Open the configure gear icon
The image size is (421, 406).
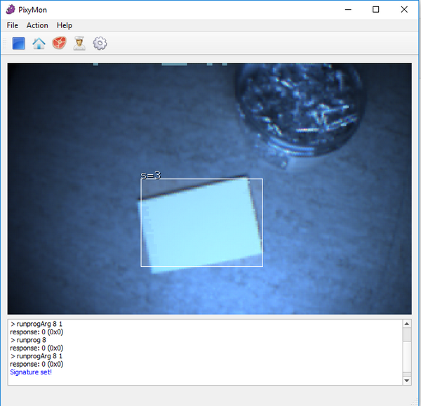coord(100,44)
